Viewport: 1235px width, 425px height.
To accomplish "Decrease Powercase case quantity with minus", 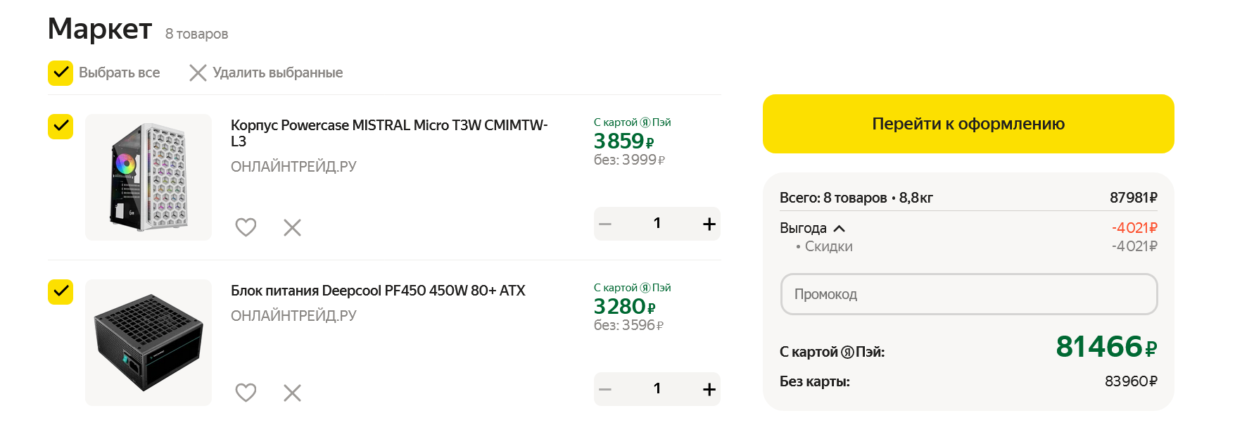I will [605, 224].
